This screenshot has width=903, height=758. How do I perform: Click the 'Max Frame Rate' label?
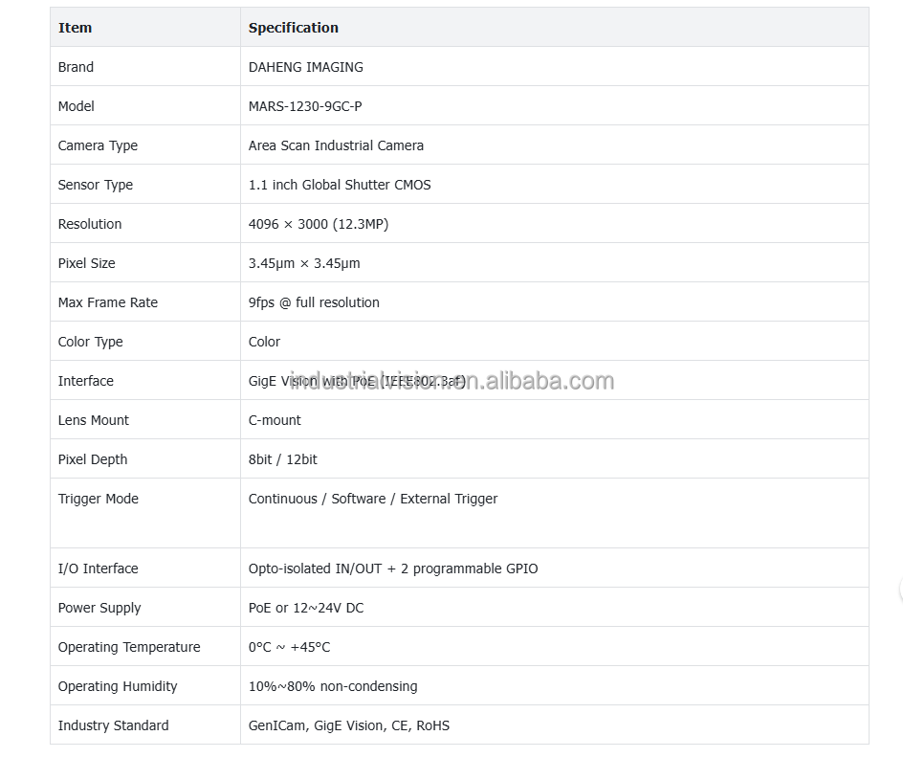click(108, 302)
